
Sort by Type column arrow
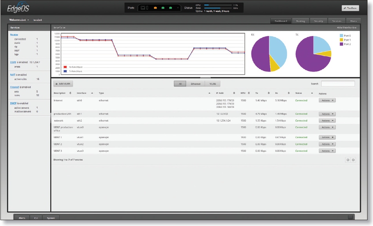(209, 93)
